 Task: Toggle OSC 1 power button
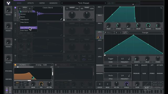click(x=15, y=8)
